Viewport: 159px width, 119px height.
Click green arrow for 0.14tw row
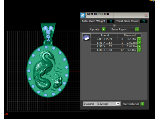click(x=139, y=50)
